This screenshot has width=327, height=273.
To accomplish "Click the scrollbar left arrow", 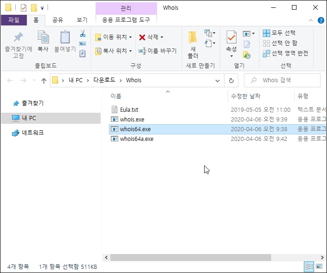I will pyautogui.click(x=106, y=258).
